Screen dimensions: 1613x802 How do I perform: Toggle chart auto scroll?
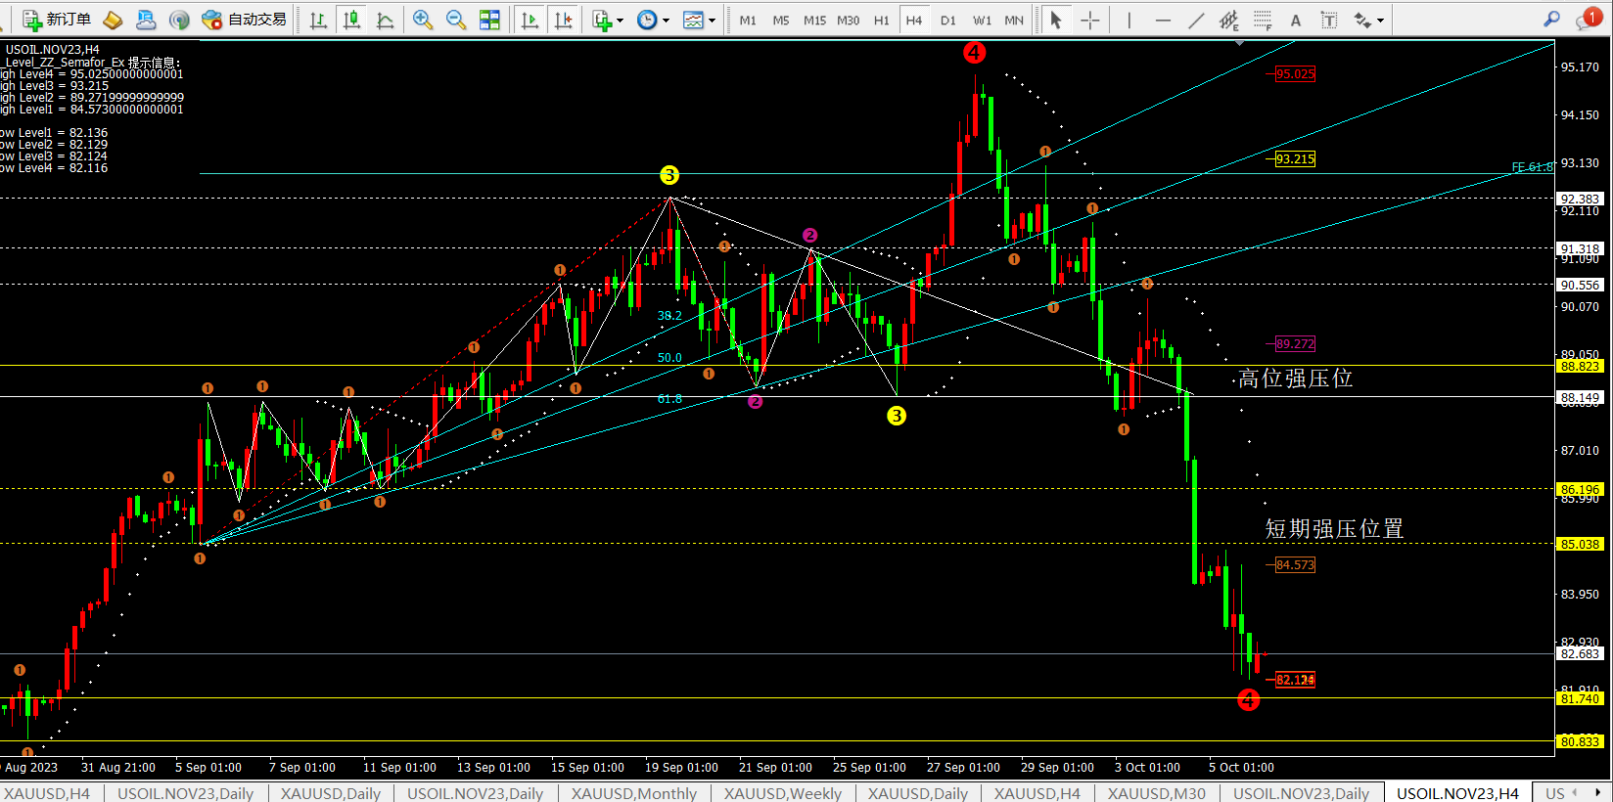click(530, 20)
